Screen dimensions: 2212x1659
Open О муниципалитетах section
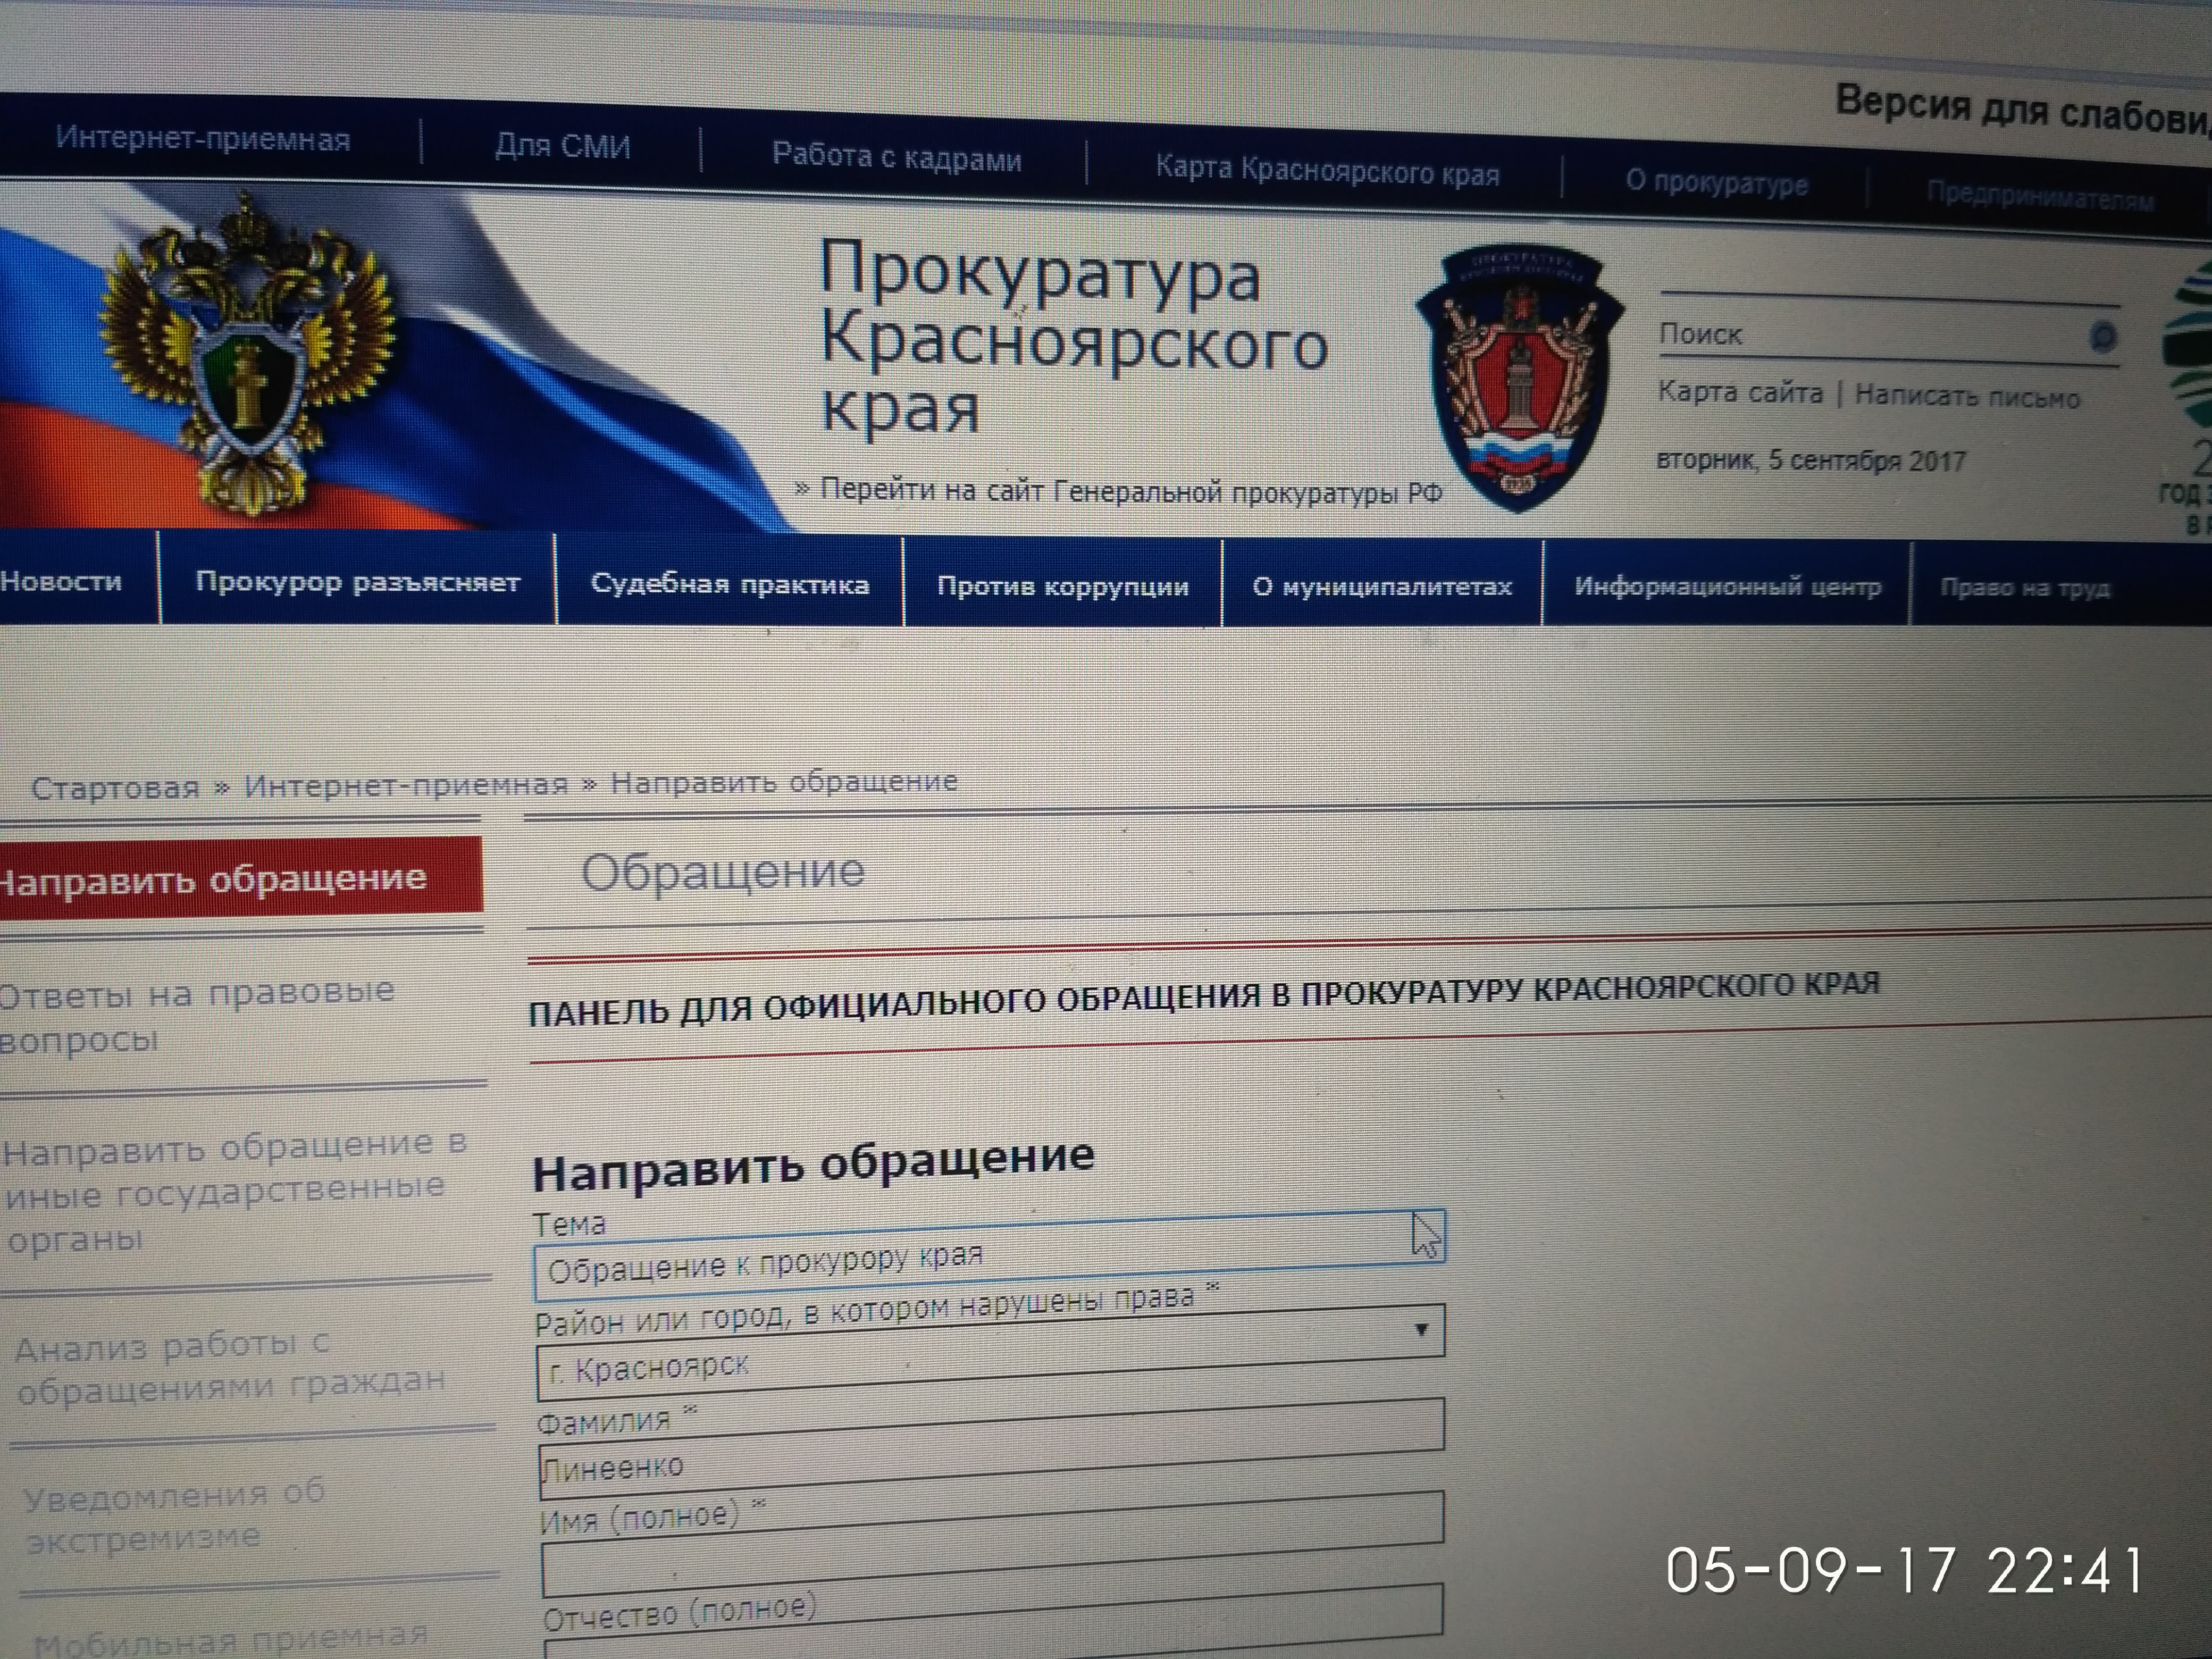point(1382,587)
